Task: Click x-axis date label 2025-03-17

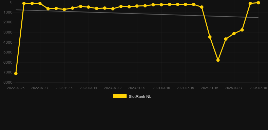Action: pos(234,88)
